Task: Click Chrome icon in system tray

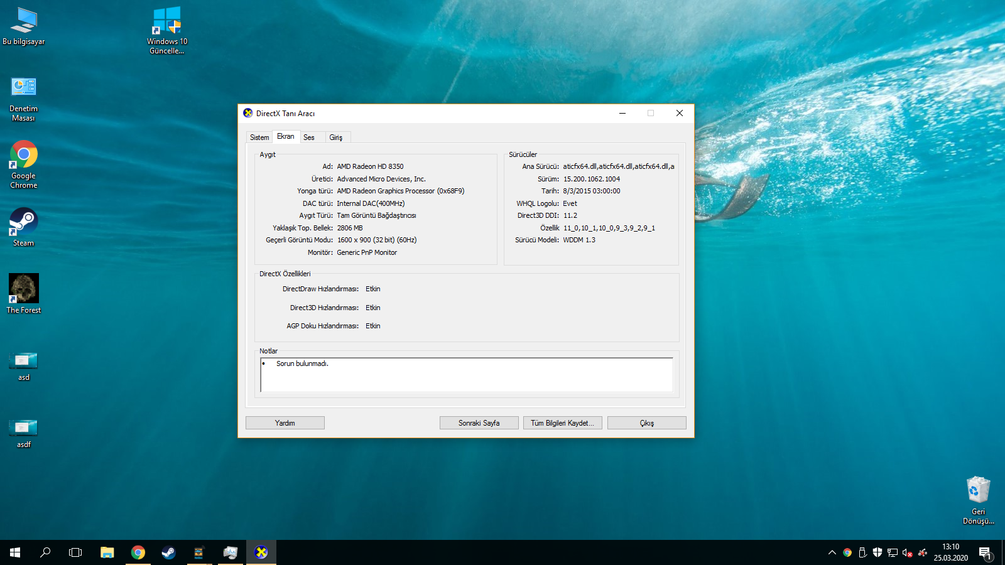Action: pyautogui.click(x=847, y=552)
